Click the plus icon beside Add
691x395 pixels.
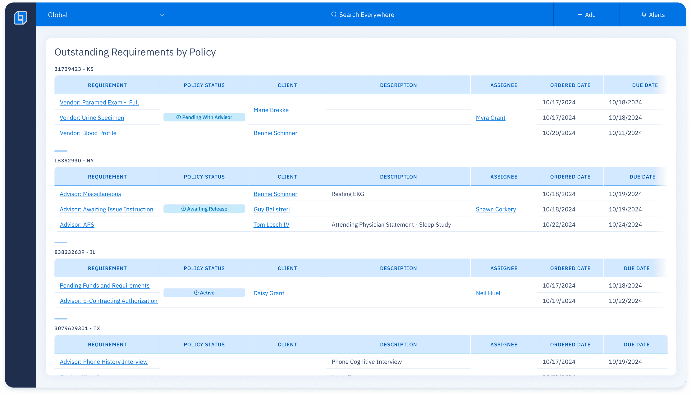tap(580, 15)
